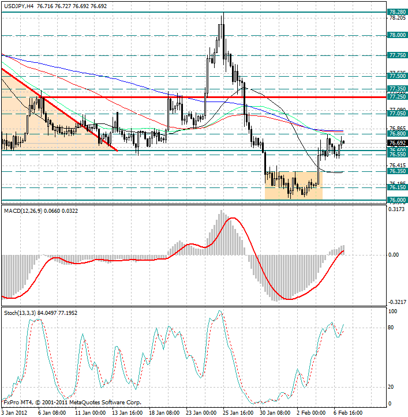Click the MACD 0.00 zero level label
Viewport: 408px width, 417px height.
(394, 255)
